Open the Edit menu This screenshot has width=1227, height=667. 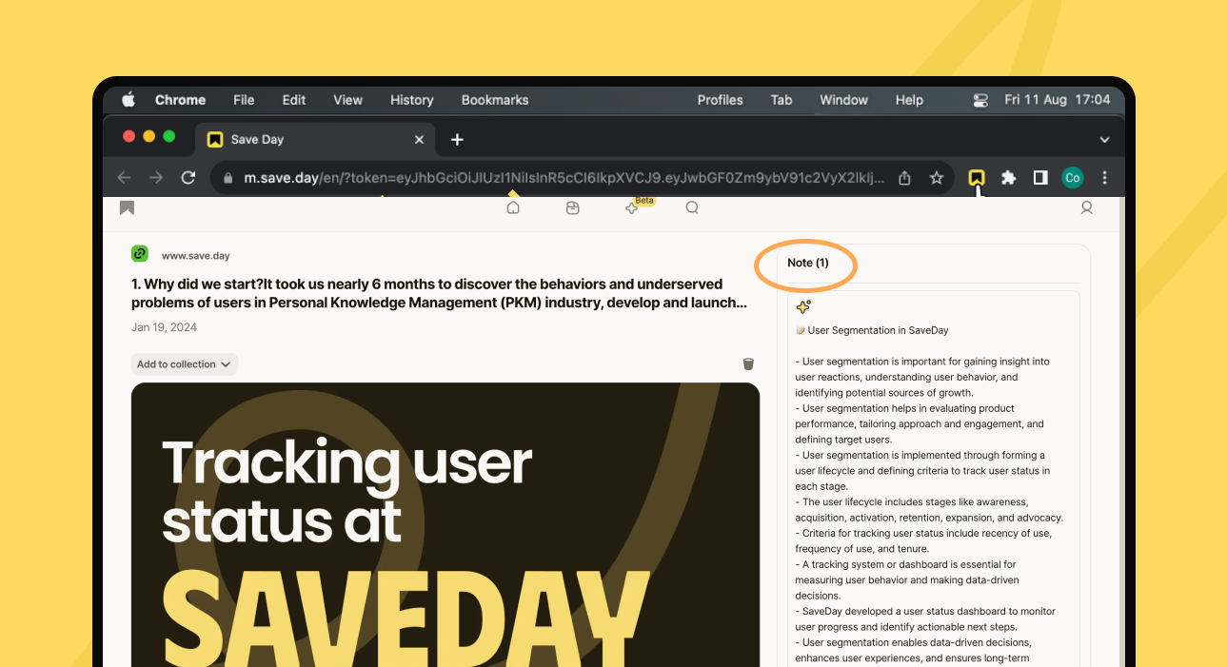[x=294, y=100]
